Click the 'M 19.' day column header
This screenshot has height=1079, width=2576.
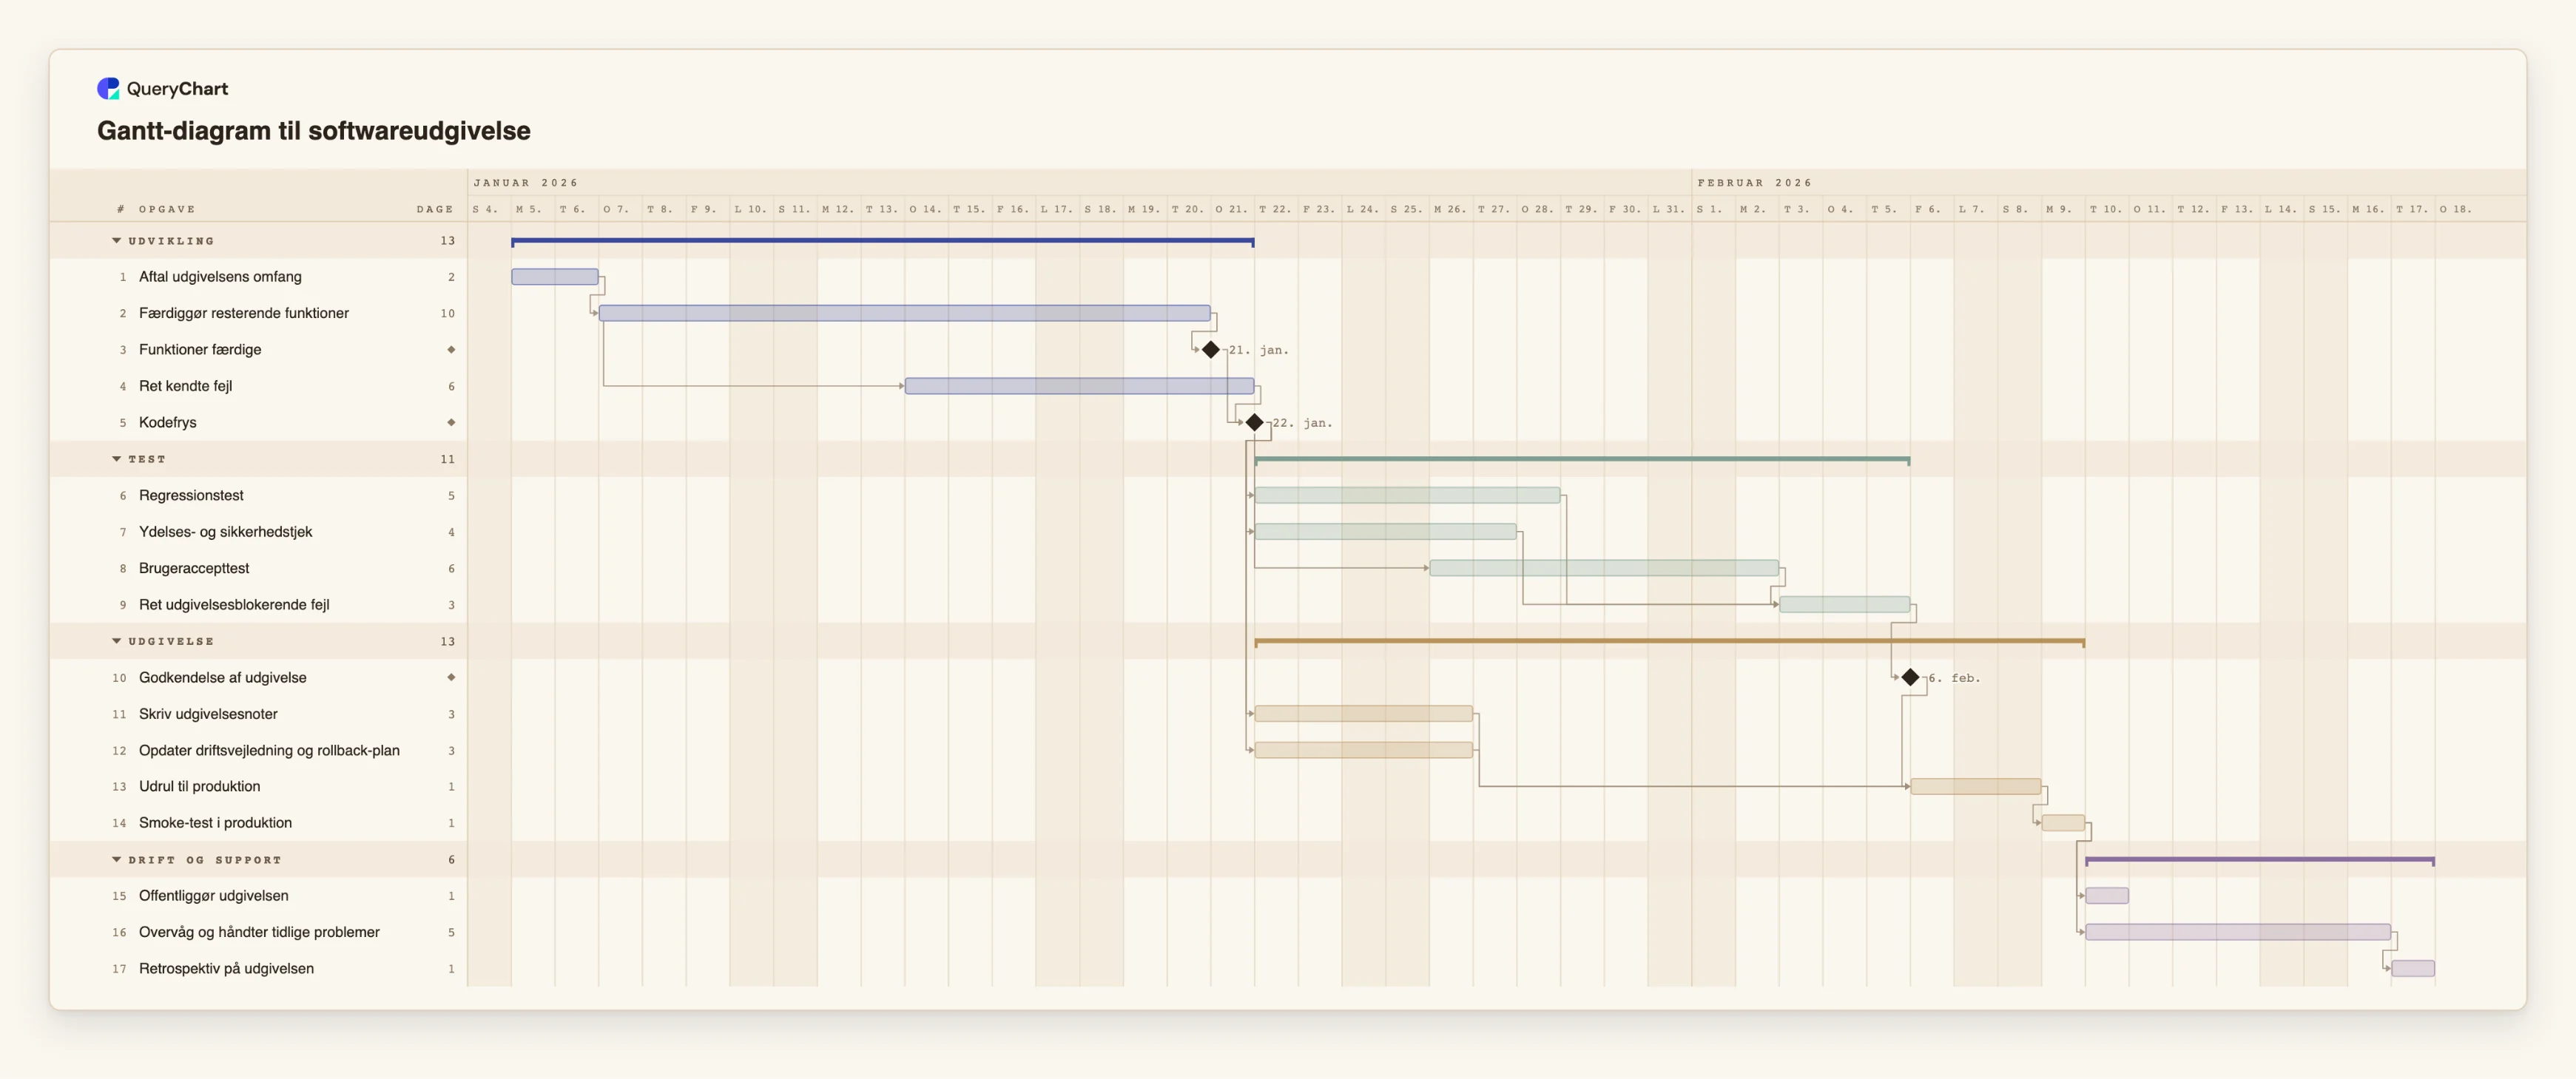coord(1144,209)
